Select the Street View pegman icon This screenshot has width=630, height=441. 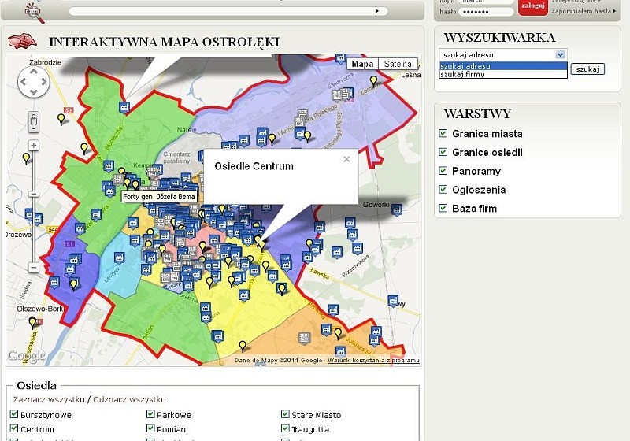[34, 122]
